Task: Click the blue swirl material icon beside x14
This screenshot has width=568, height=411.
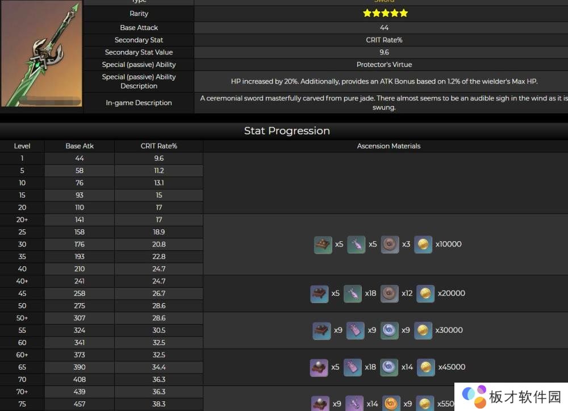Action: tap(390, 367)
